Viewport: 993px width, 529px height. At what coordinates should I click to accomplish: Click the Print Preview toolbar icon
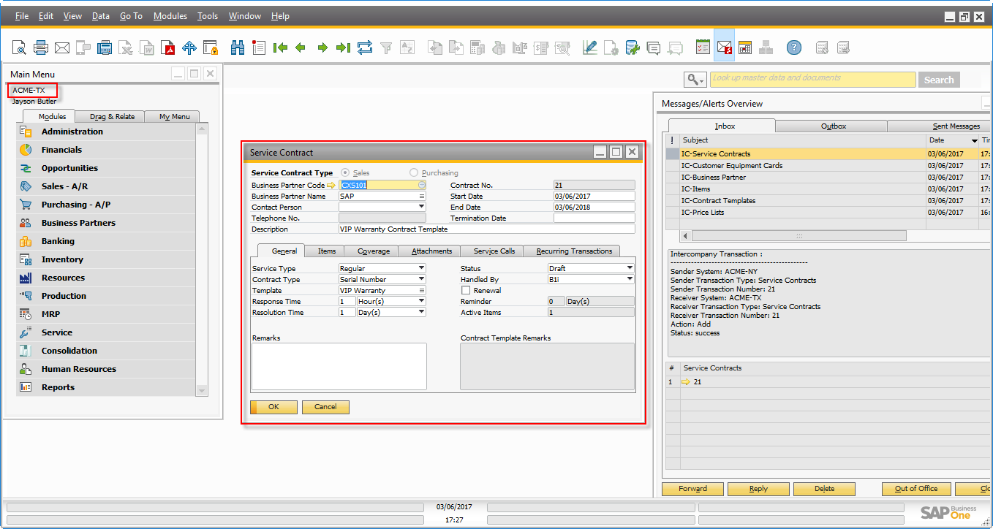point(19,48)
